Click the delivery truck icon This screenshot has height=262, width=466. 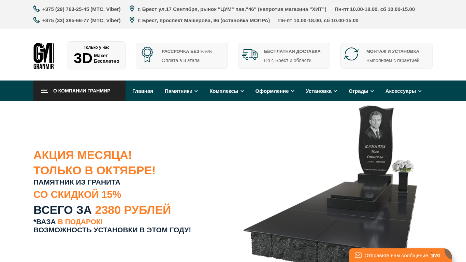pyautogui.click(x=250, y=54)
